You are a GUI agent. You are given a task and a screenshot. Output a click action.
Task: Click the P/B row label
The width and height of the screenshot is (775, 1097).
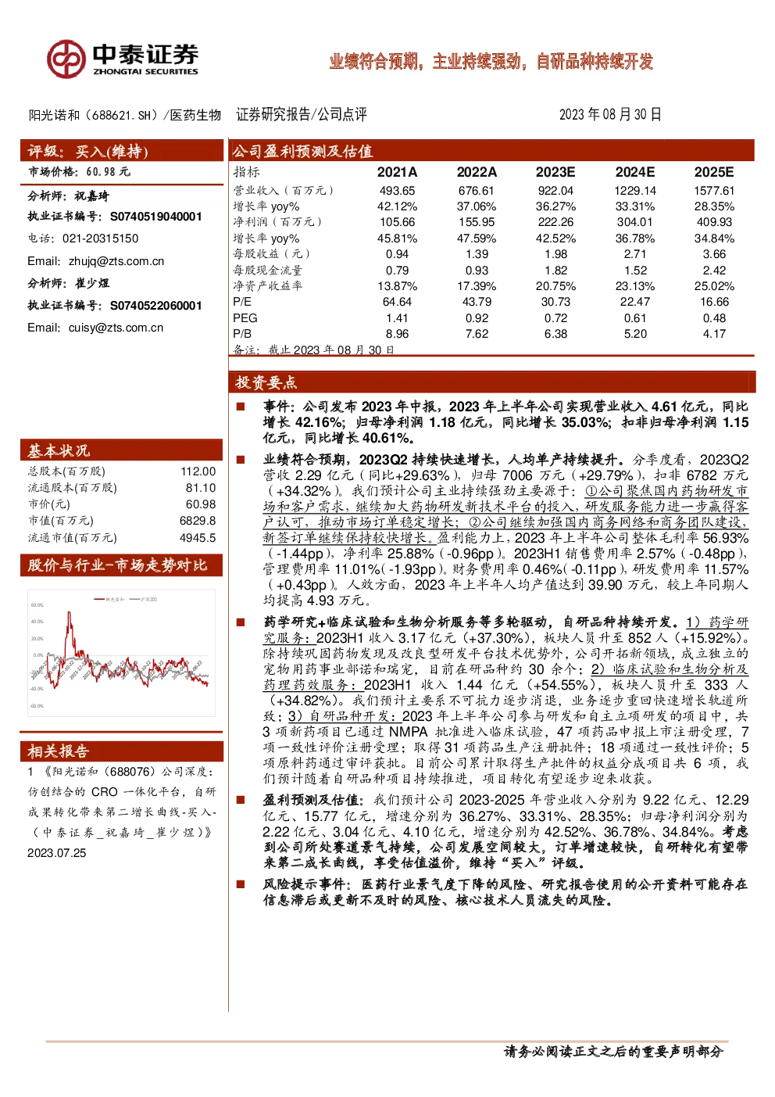coord(242,334)
